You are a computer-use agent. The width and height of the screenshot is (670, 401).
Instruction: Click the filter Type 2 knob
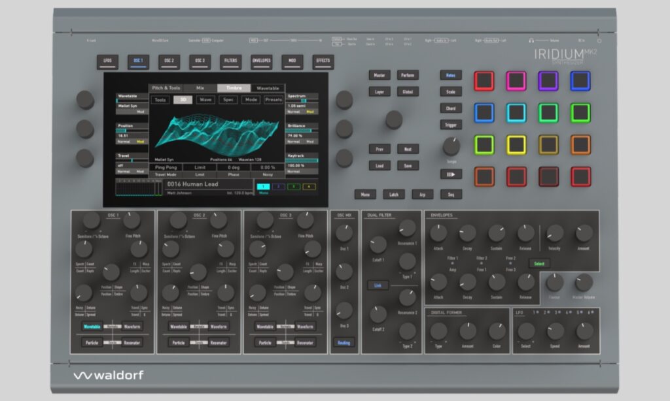(407, 331)
